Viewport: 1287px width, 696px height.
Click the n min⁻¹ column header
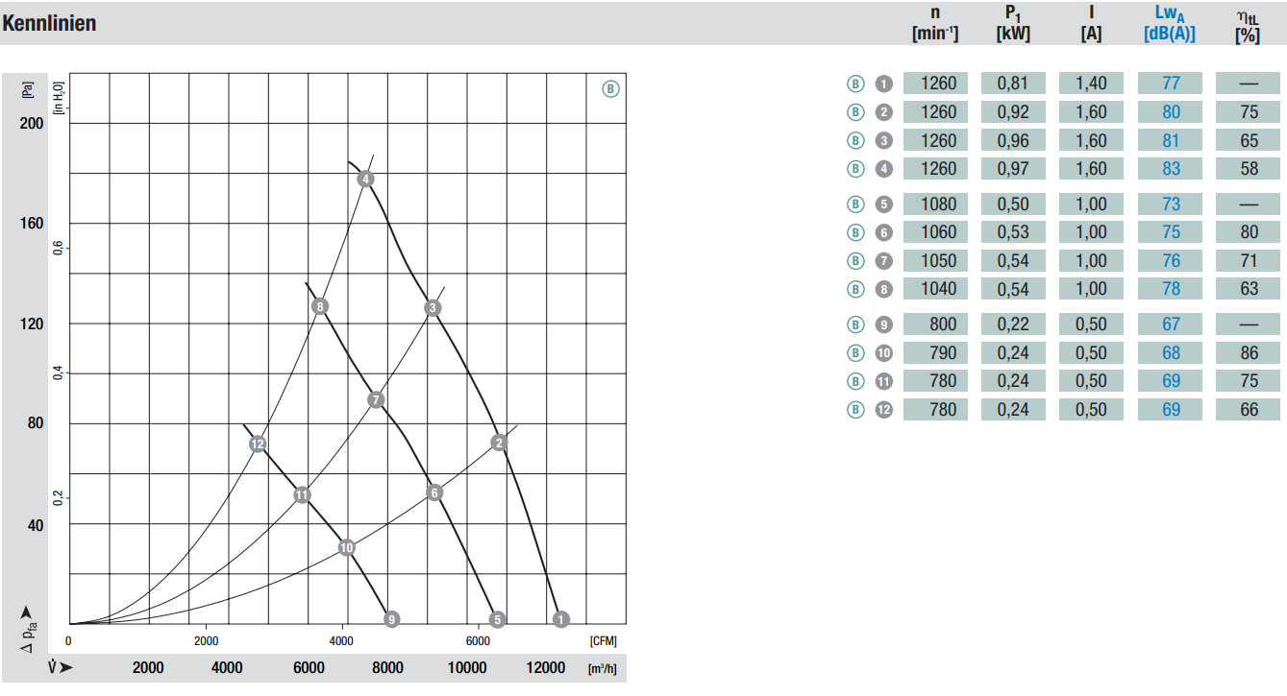coord(935,23)
